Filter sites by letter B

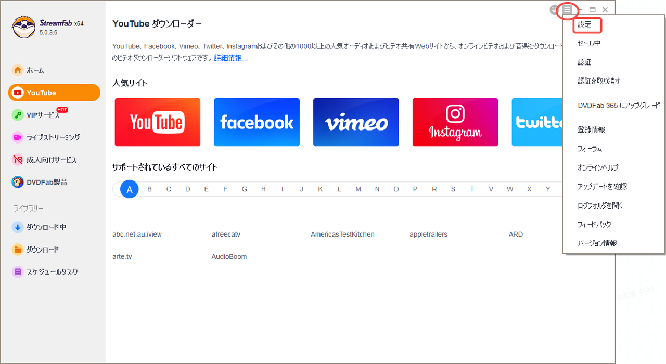click(x=150, y=189)
